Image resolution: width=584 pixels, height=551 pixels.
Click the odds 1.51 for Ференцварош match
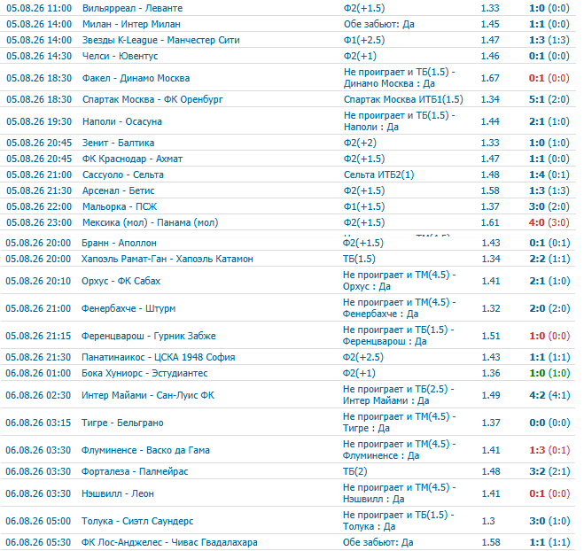point(491,337)
